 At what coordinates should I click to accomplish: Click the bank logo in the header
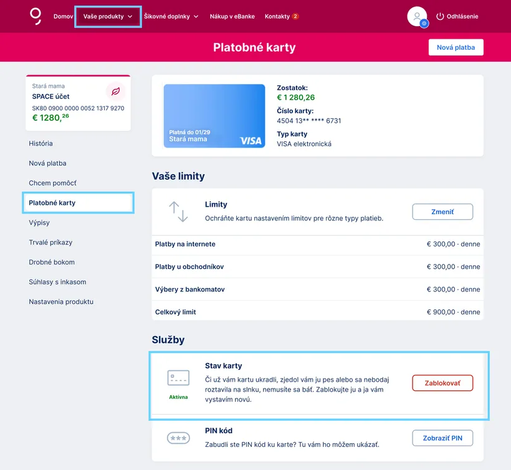tap(36, 16)
